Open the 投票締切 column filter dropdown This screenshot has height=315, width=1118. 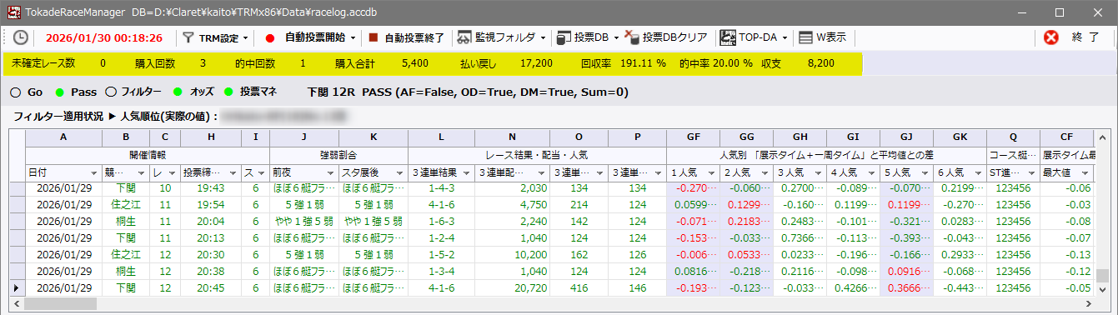tap(233, 173)
